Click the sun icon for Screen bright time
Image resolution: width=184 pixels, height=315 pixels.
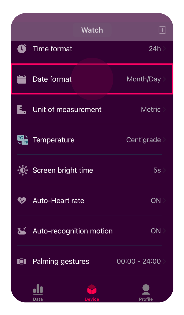tap(22, 170)
